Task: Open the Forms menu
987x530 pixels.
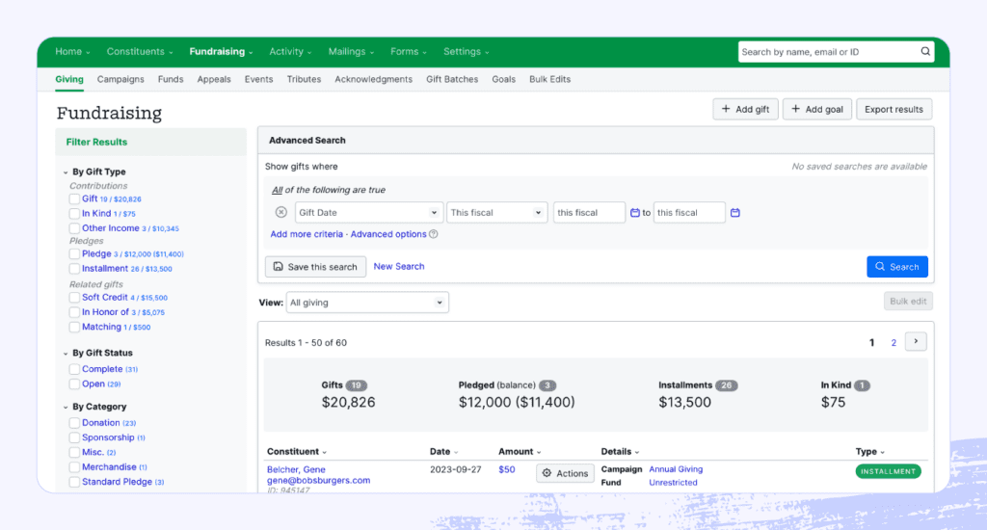Action: pos(408,52)
